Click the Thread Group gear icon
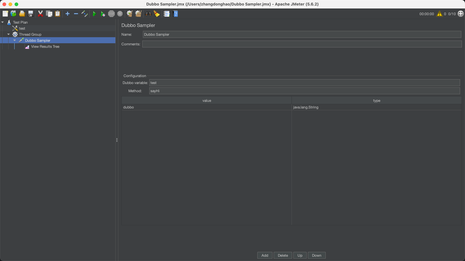This screenshot has width=465, height=261. [15, 34]
